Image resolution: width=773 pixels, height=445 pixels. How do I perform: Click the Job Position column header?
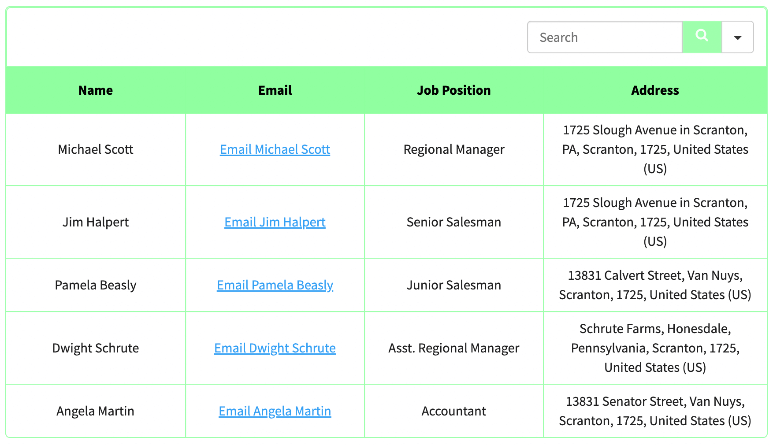(x=453, y=90)
